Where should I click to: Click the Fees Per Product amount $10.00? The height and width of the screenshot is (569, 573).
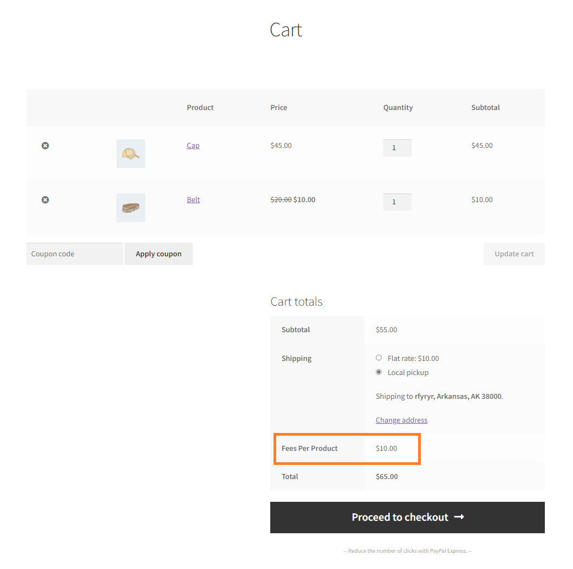[386, 448]
